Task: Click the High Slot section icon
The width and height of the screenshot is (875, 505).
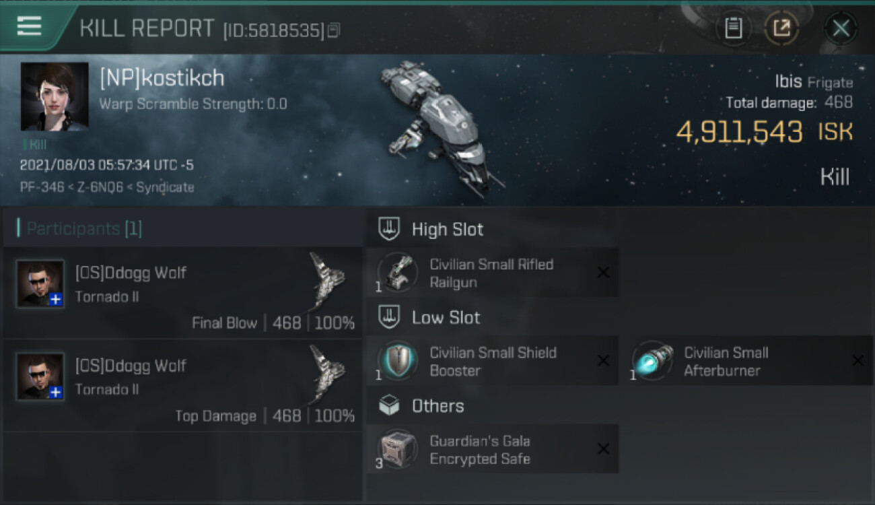Action: click(x=389, y=229)
